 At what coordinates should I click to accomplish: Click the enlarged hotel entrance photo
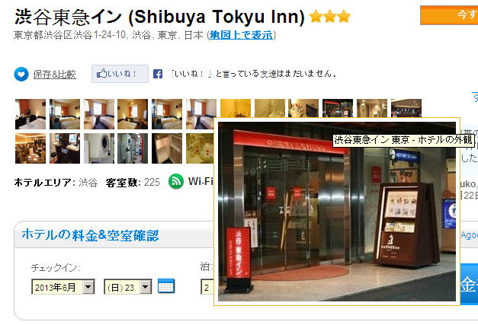pyautogui.click(x=337, y=212)
